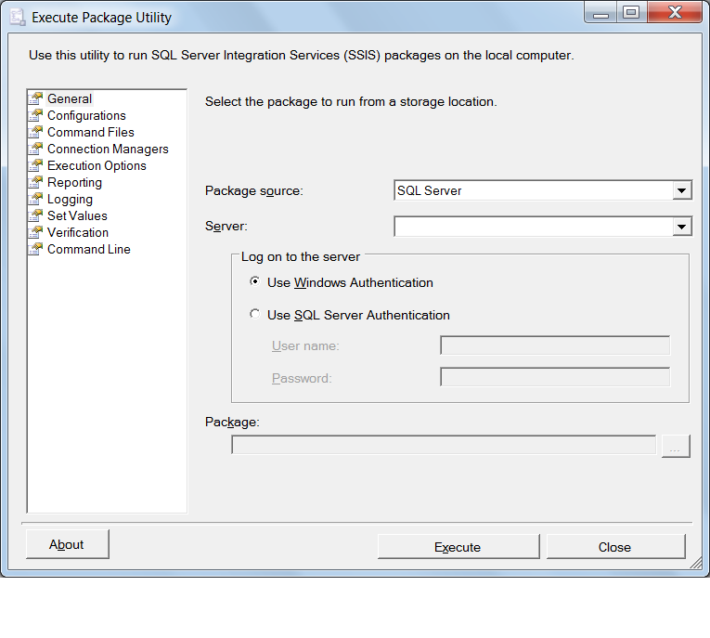Viewport: 710px width, 638px height.
Task: Show the Command Line page
Action: [x=89, y=250]
